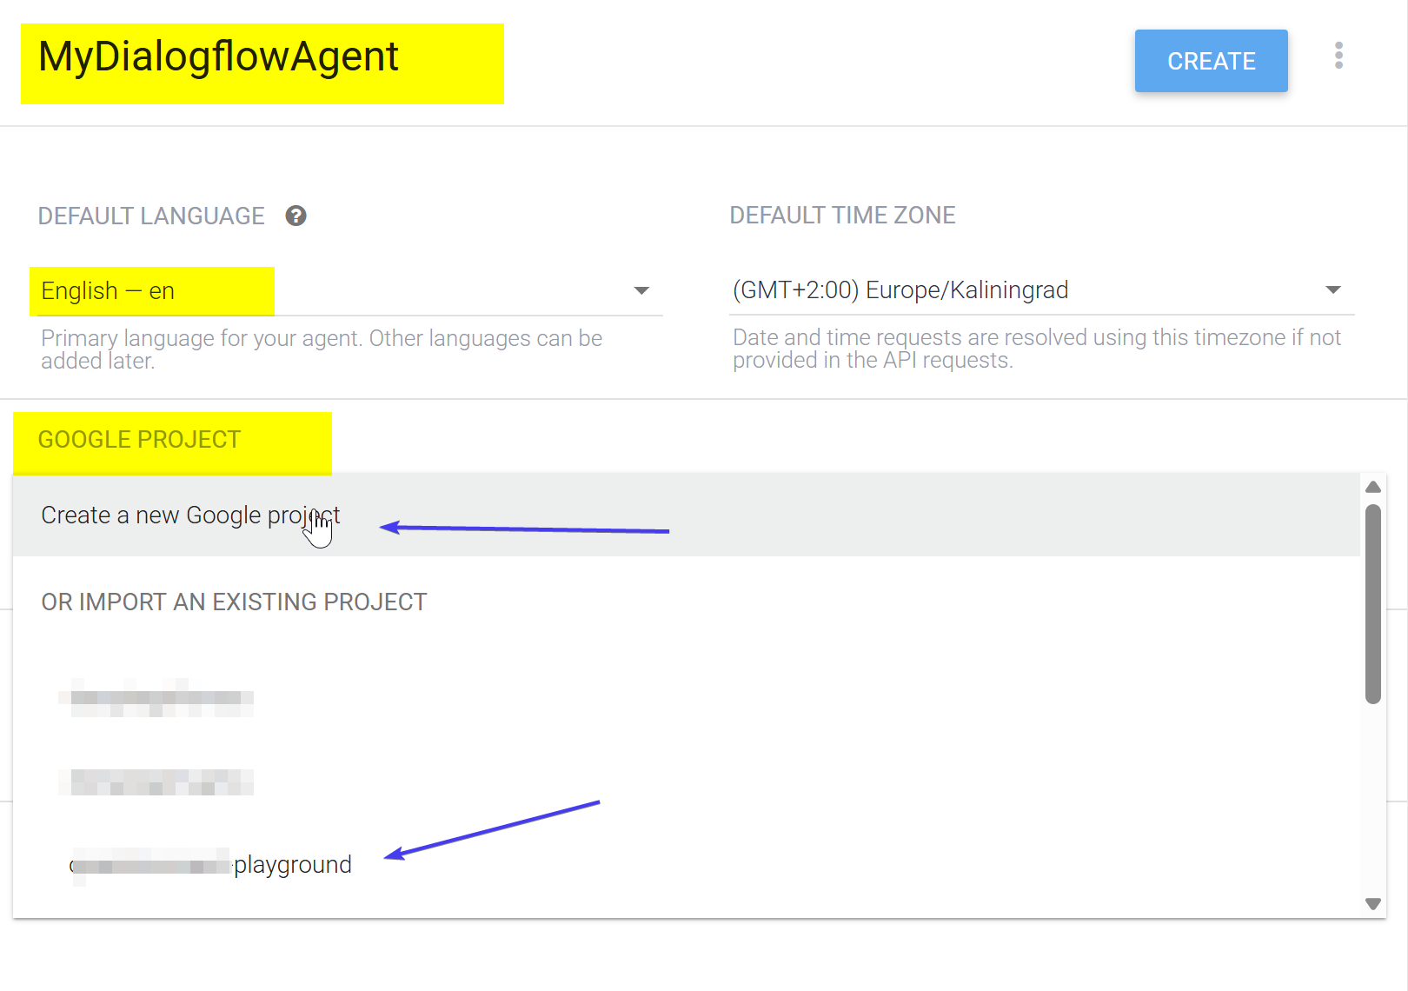This screenshot has height=991, width=1408.
Task: Click the project list scroll-up arrow
Action: tap(1373, 487)
